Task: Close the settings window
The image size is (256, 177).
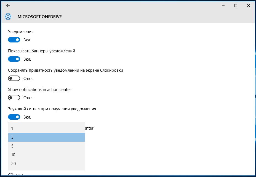Action: [249, 6]
